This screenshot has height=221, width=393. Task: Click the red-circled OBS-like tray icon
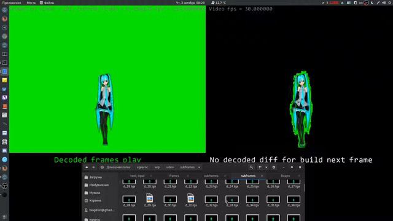pyautogui.click(x=366, y=2)
